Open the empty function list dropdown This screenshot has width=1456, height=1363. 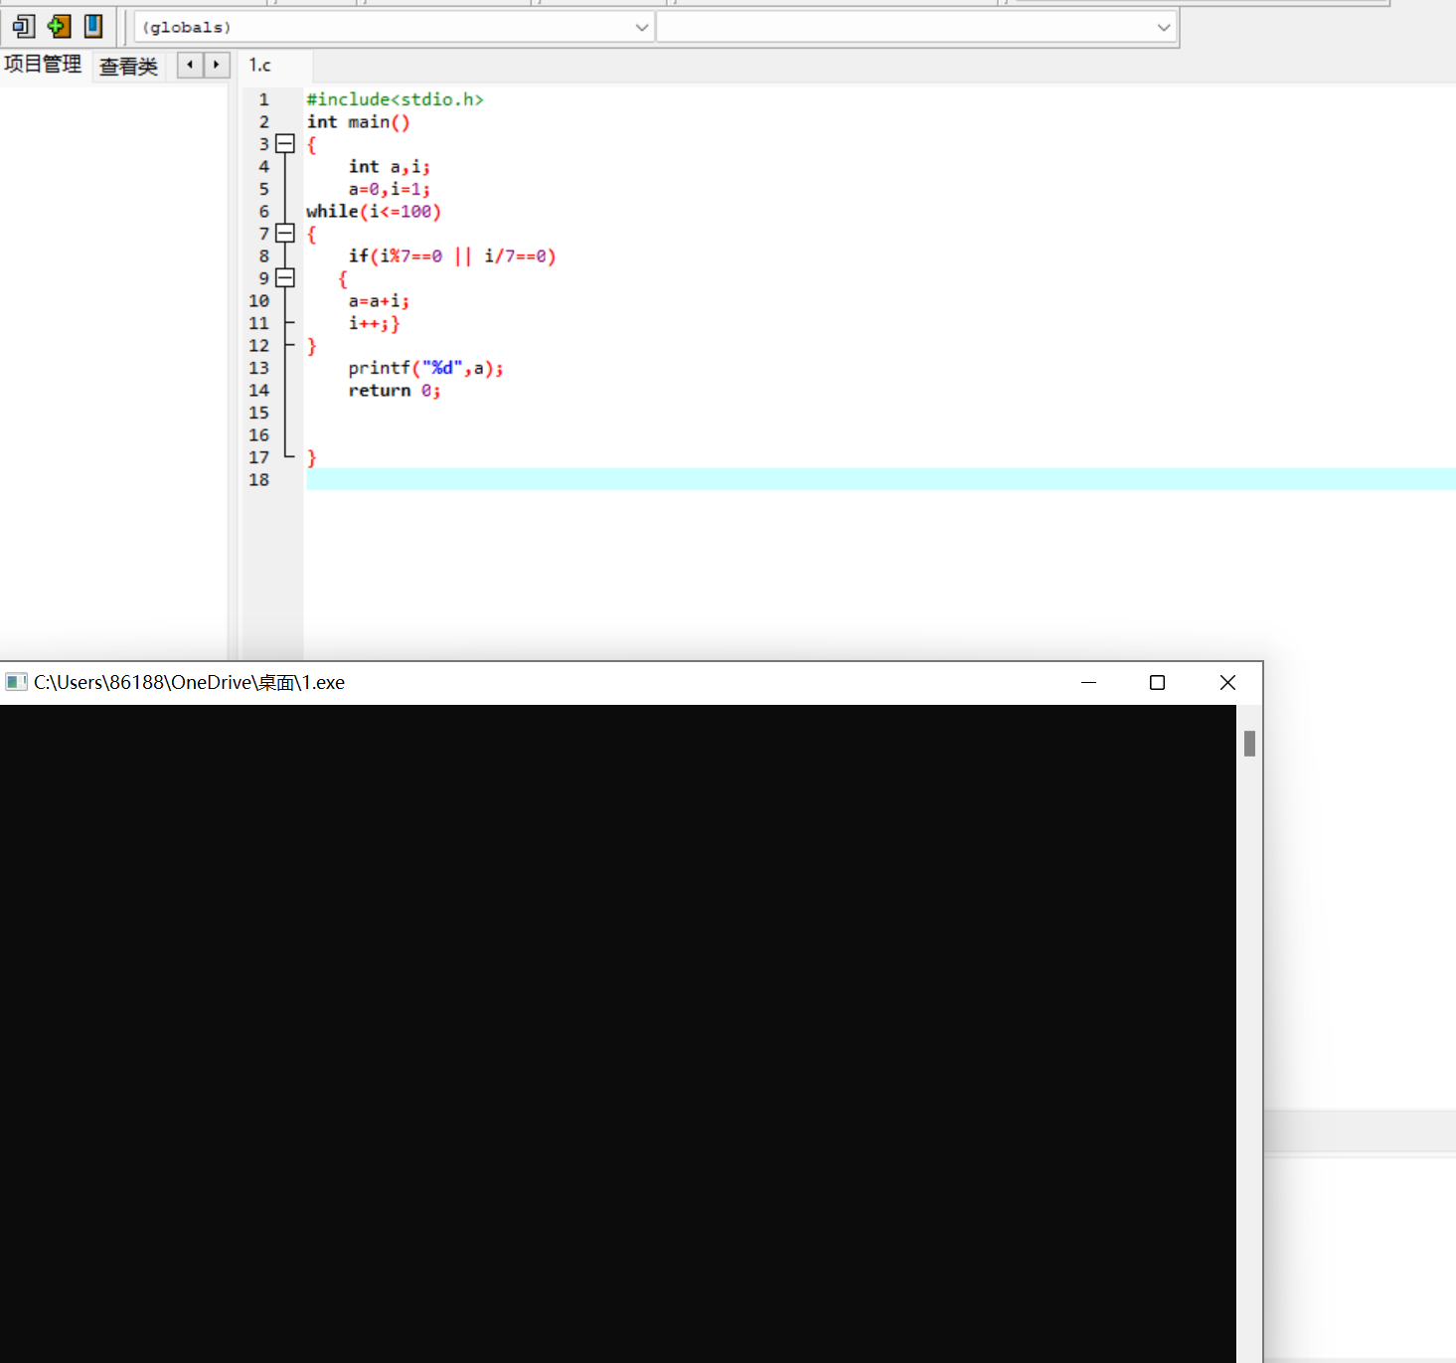click(916, 27)
